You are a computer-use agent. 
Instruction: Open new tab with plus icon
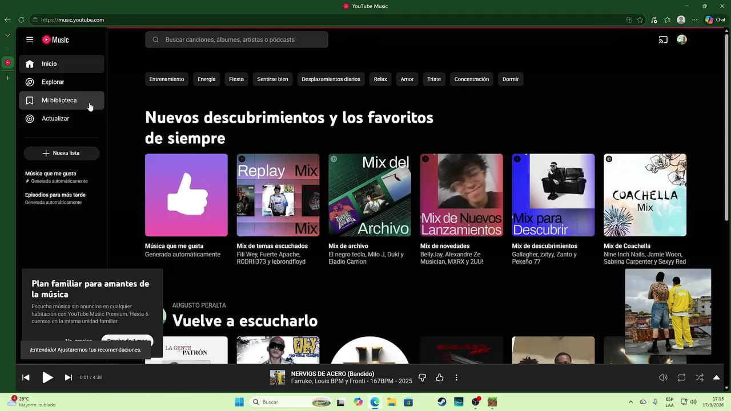pos(7,78)
